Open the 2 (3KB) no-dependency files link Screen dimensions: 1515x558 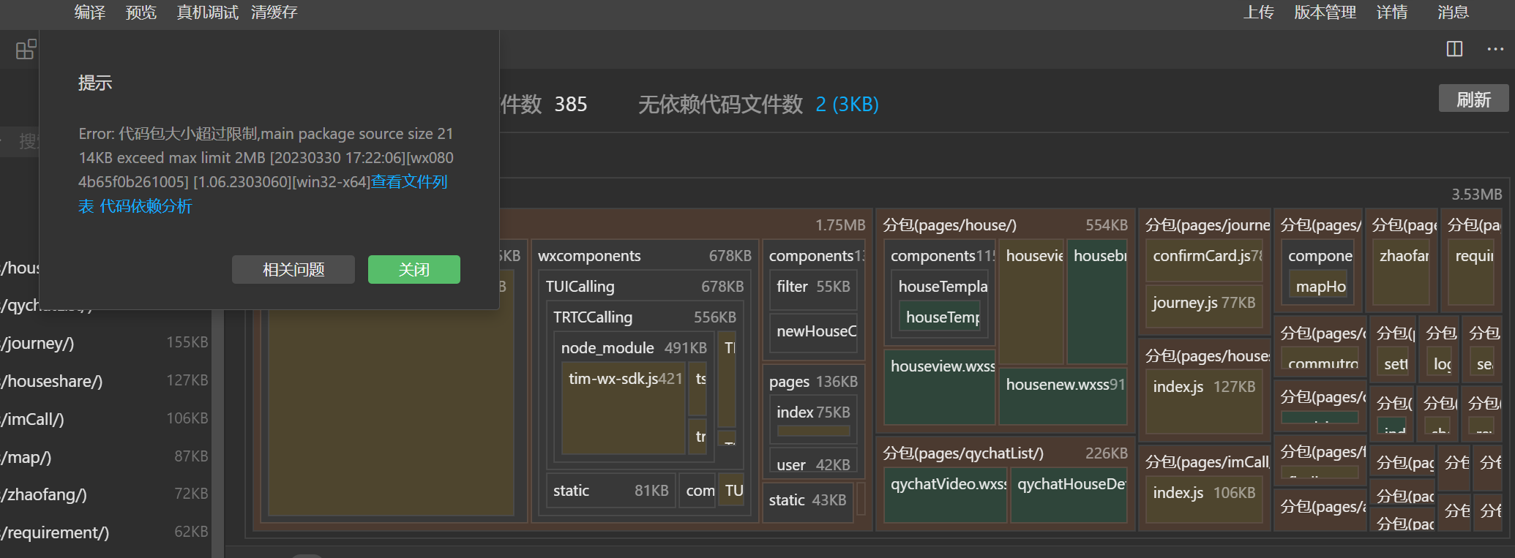point(848,104)
